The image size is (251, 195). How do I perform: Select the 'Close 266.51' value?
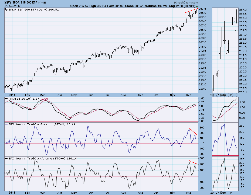(x=134, y=6)
